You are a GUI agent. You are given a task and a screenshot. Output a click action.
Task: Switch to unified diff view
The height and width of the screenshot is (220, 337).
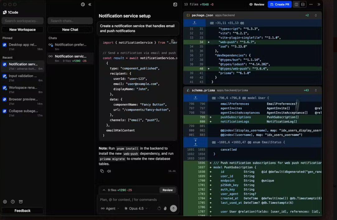click(303, 4)
